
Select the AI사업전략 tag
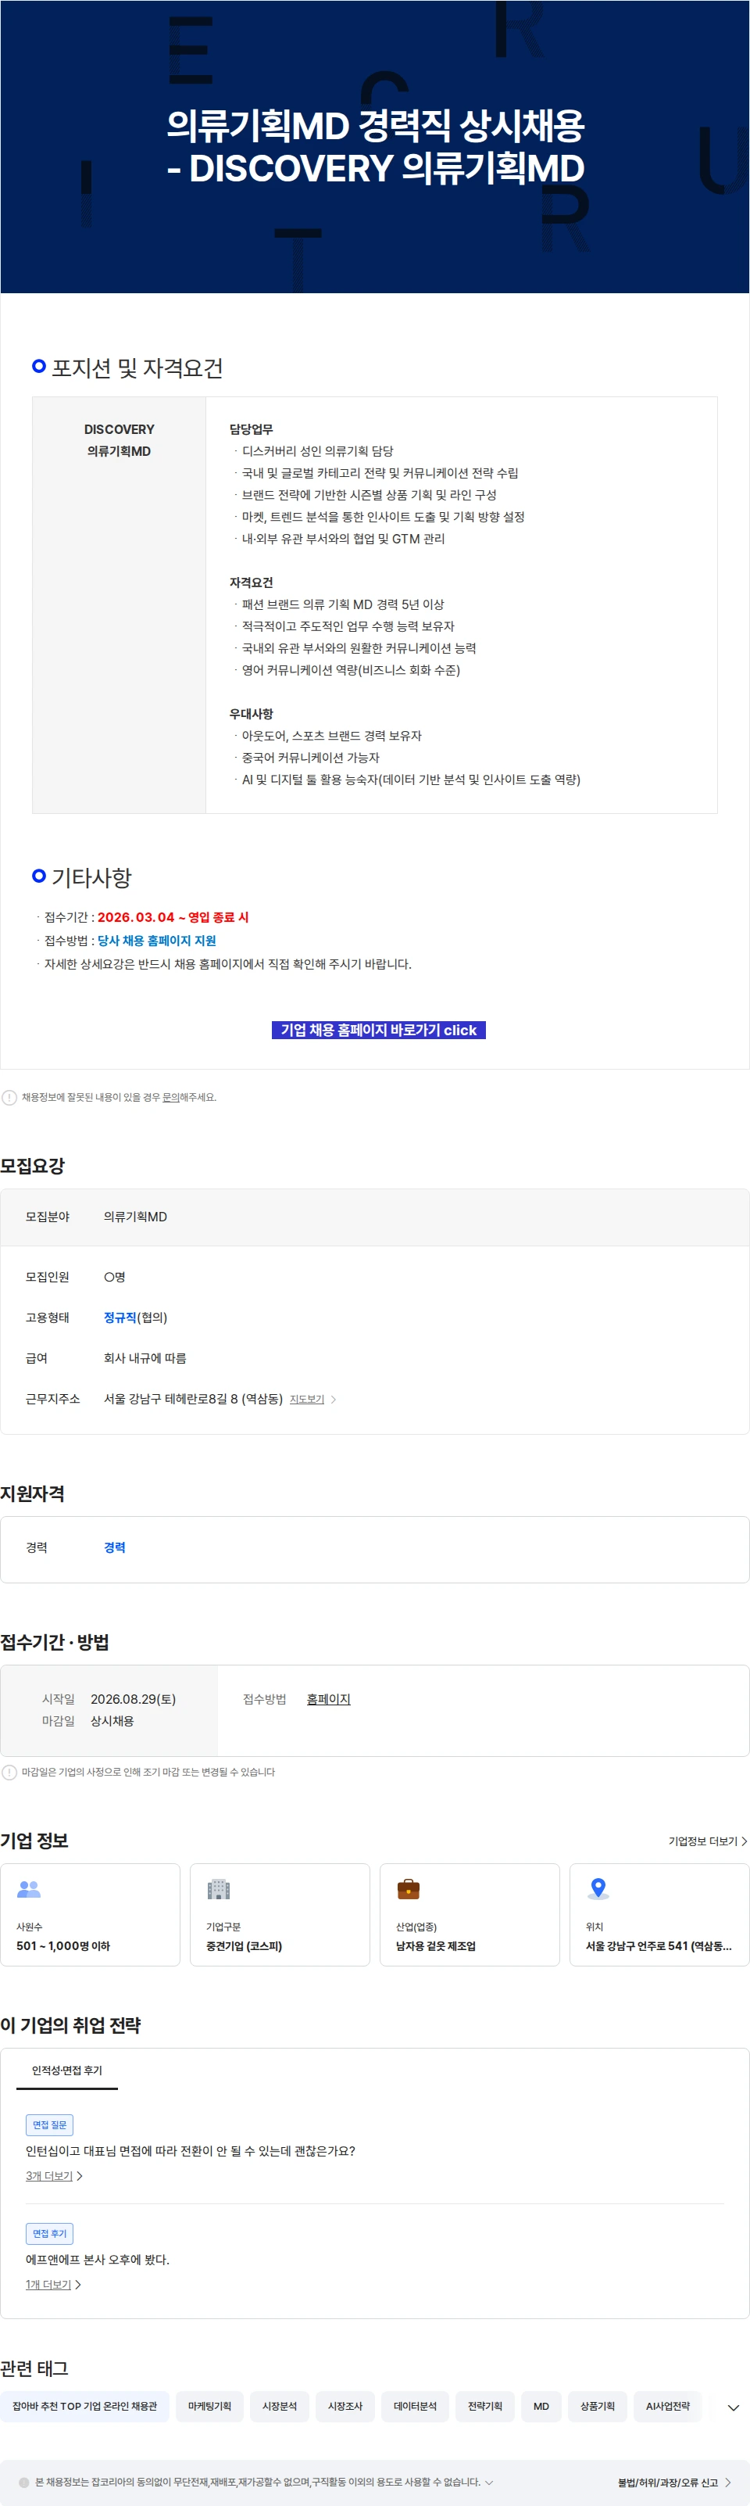667,2406
